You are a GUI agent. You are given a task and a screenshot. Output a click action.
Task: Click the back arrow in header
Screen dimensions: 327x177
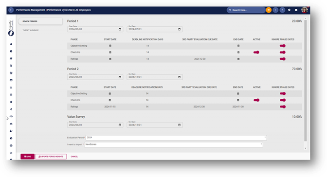(11, 10)
